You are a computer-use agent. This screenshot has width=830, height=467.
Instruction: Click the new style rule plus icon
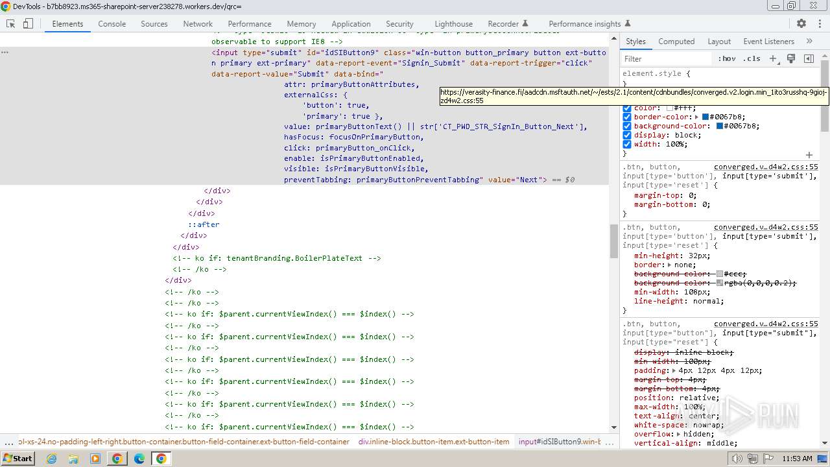773,58
